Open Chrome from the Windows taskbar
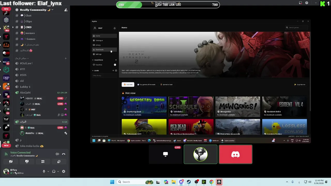 [212, 182]
